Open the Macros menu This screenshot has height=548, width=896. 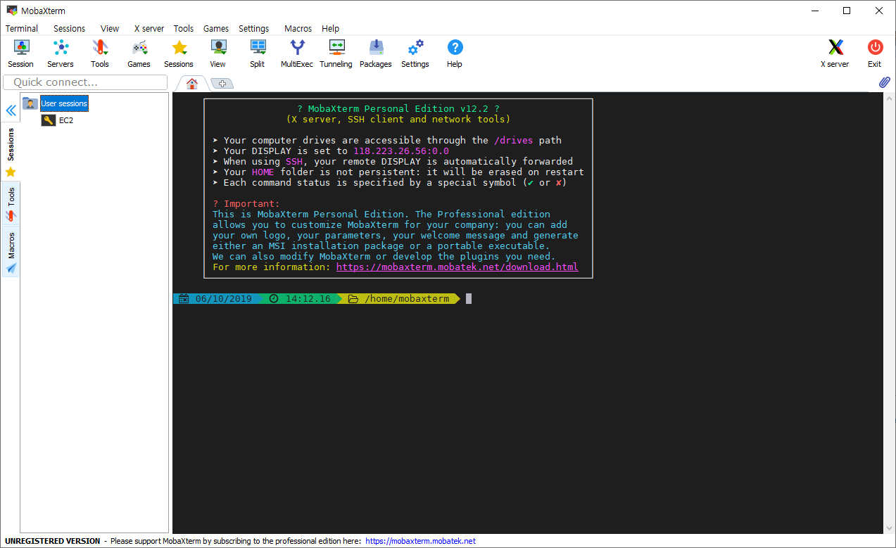298,29
